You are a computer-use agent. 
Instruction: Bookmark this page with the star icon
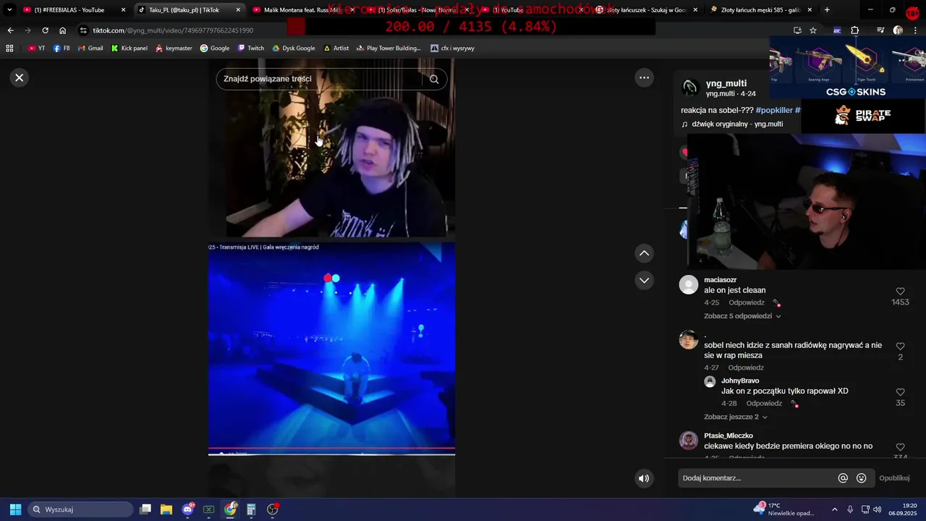point(813,30)
